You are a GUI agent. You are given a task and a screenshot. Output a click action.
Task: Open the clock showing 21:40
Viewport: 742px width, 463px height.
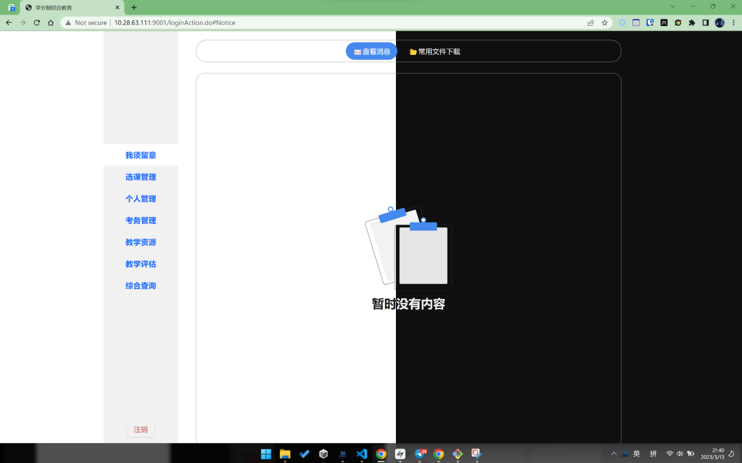point(712,454)
